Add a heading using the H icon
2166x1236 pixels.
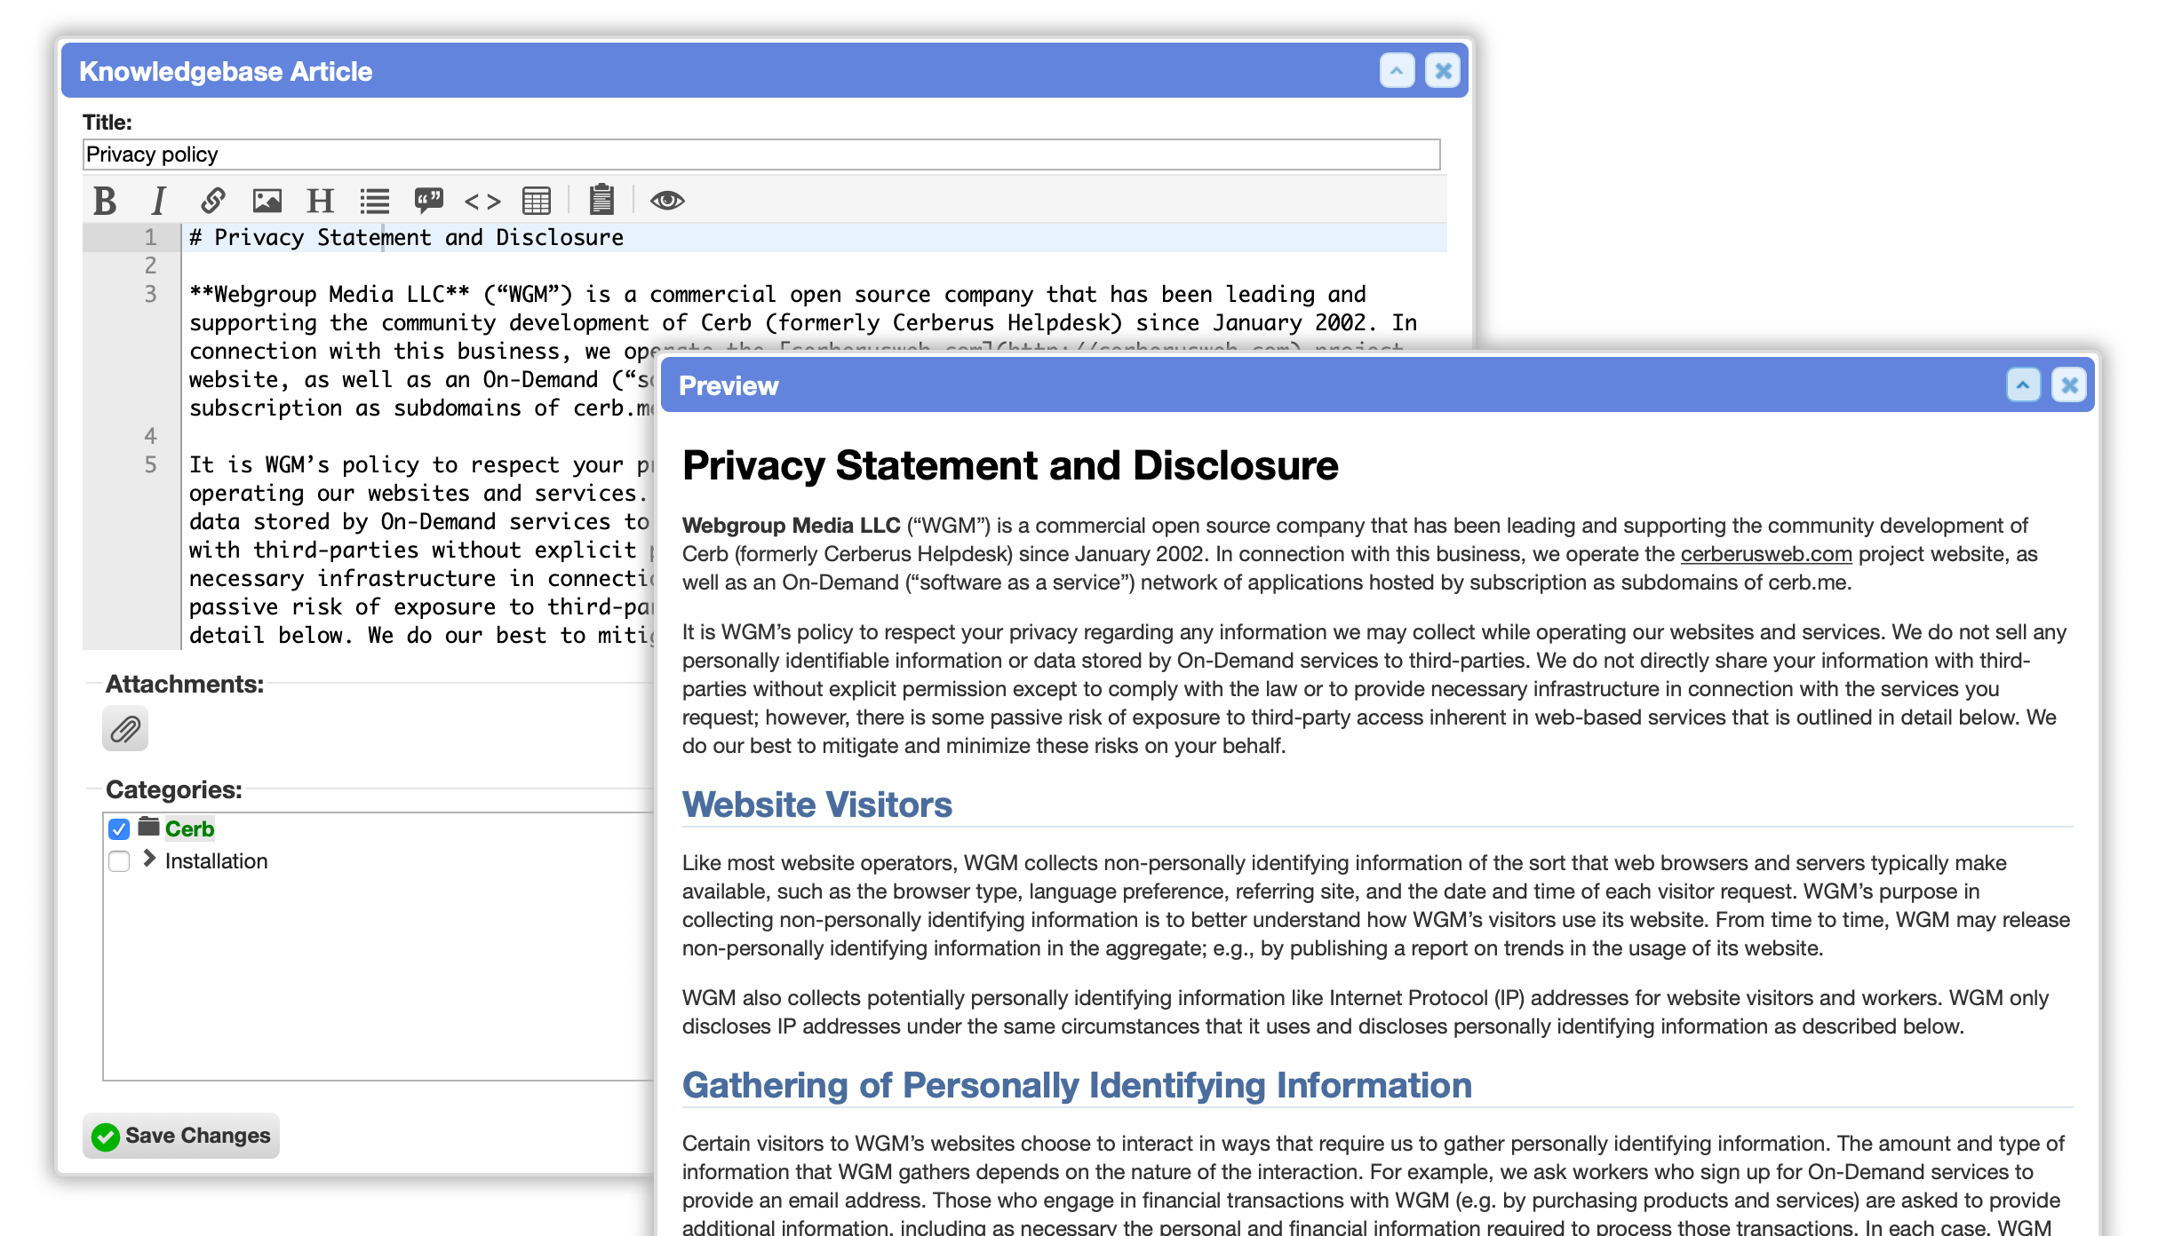320,201
